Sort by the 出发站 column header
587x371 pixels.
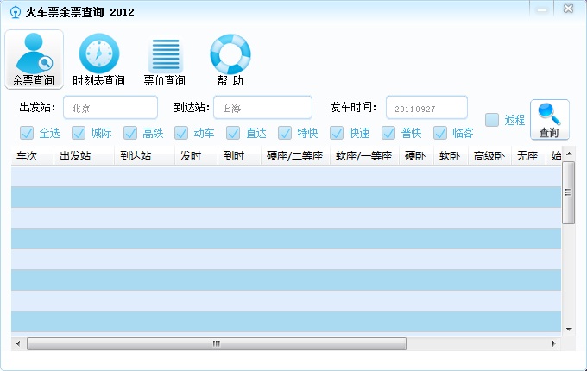pos(85,156)
